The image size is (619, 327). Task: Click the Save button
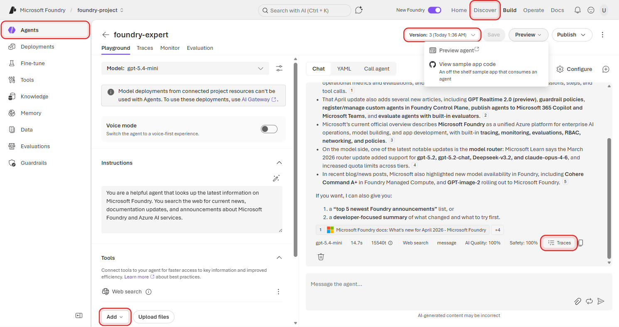(494, 35)
